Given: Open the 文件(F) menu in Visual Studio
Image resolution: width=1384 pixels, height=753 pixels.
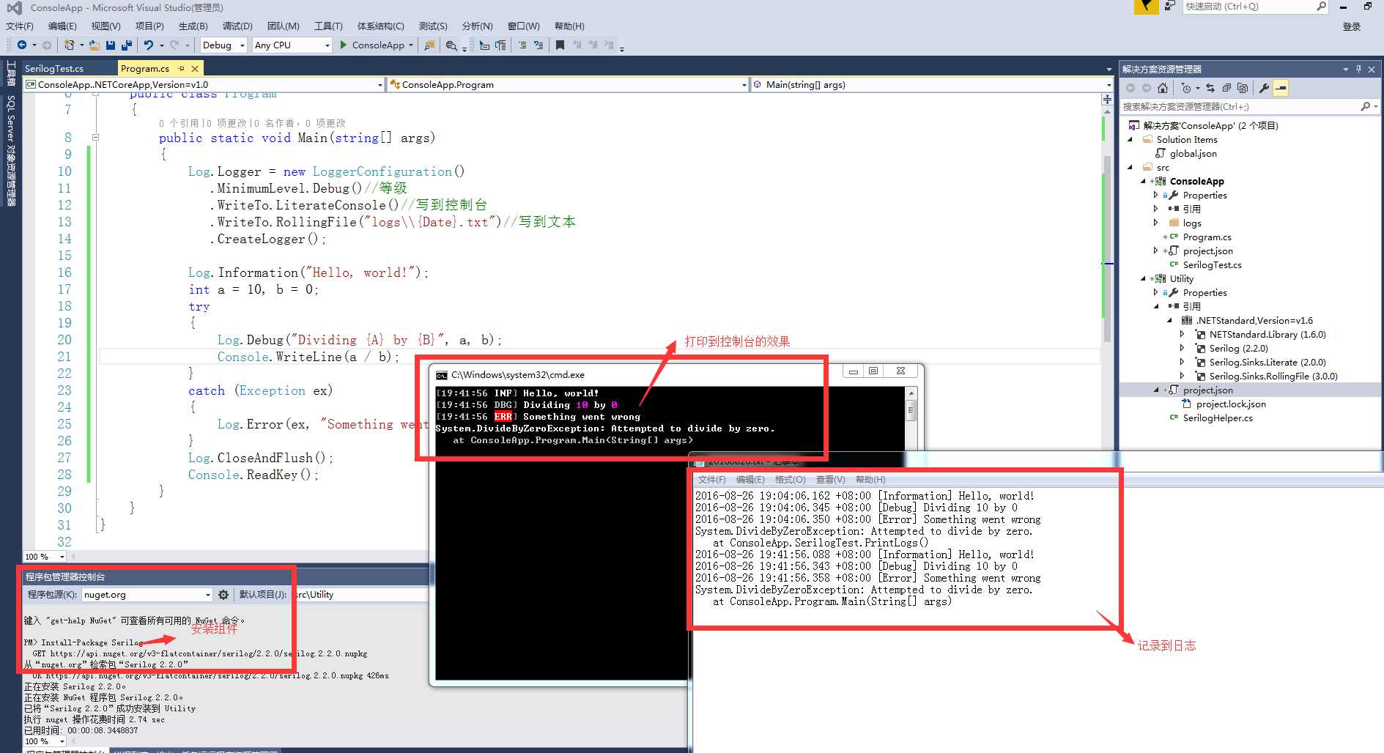Looking at the screenshot, I should point(20,26).
